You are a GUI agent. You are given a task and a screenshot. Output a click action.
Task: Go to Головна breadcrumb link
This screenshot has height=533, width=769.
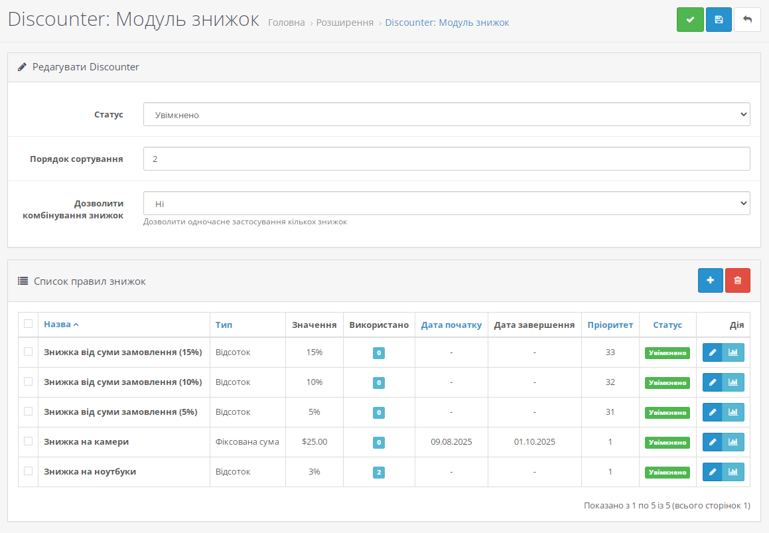[x=287, y=23]
